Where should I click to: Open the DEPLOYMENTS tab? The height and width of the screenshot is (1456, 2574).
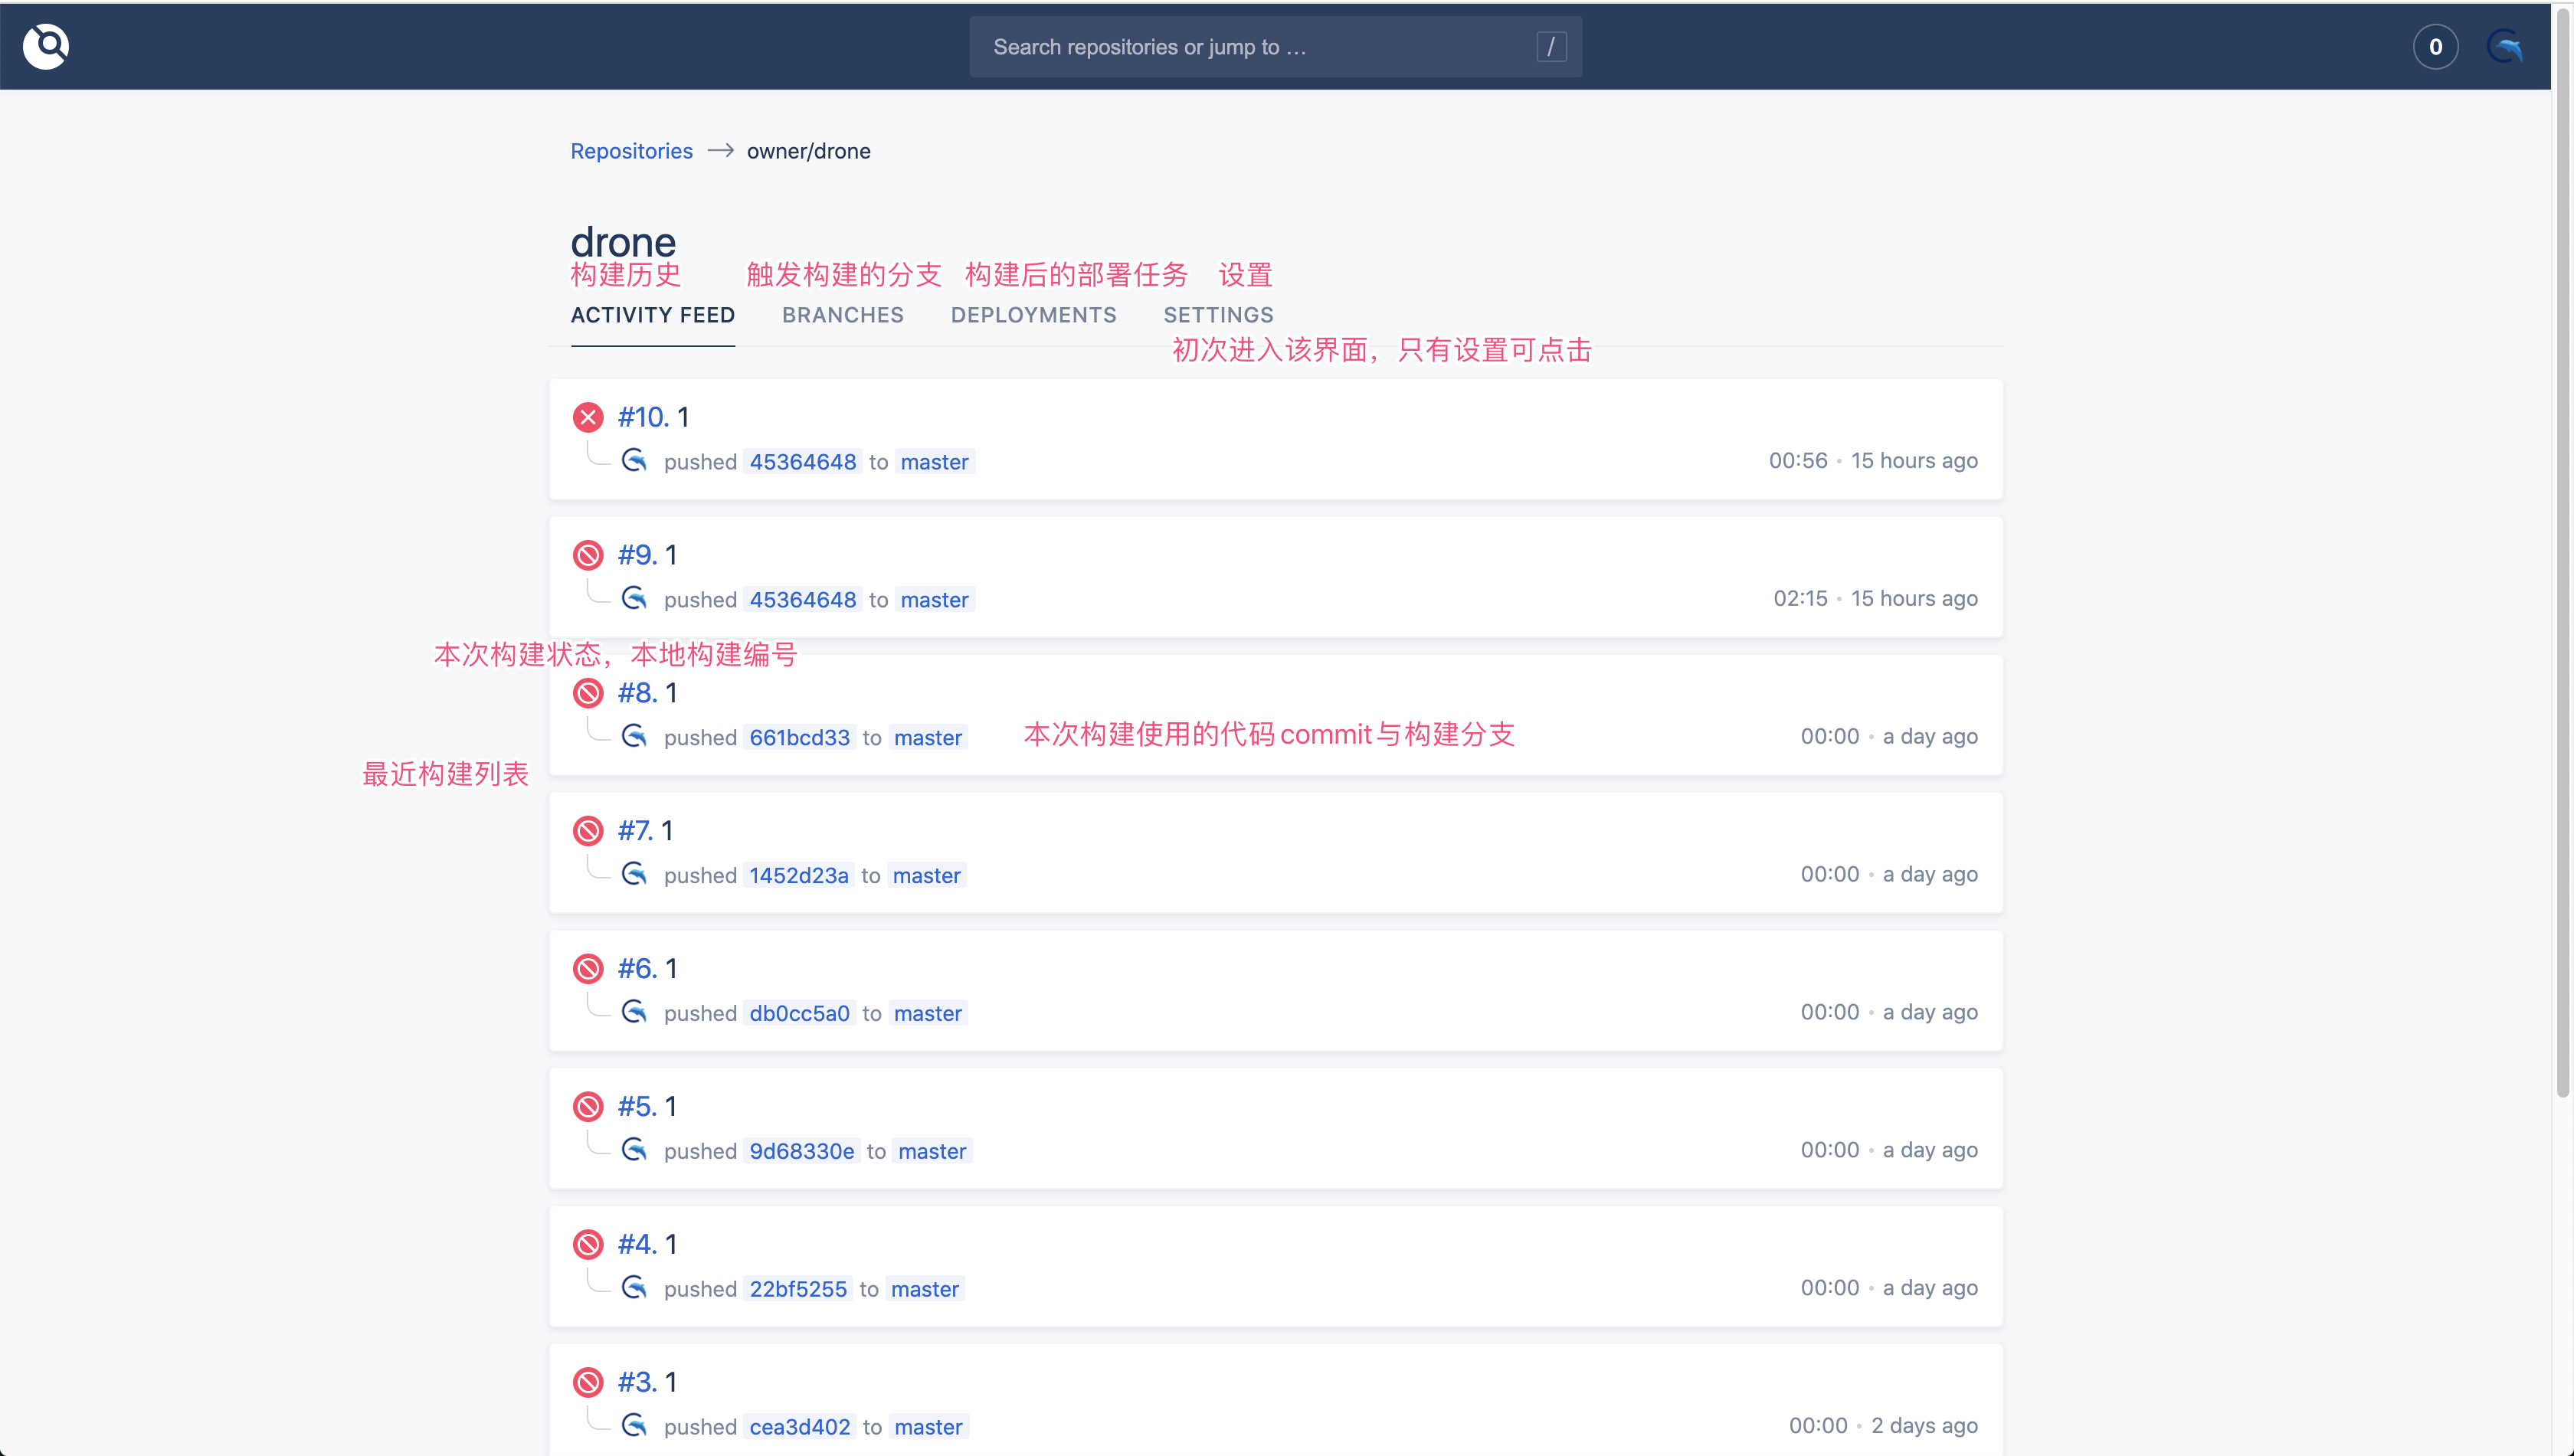click(1033, 315)
